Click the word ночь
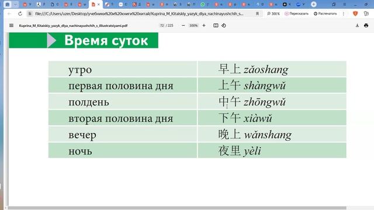This screenshot has width=374, height=210. pos(81,151)
